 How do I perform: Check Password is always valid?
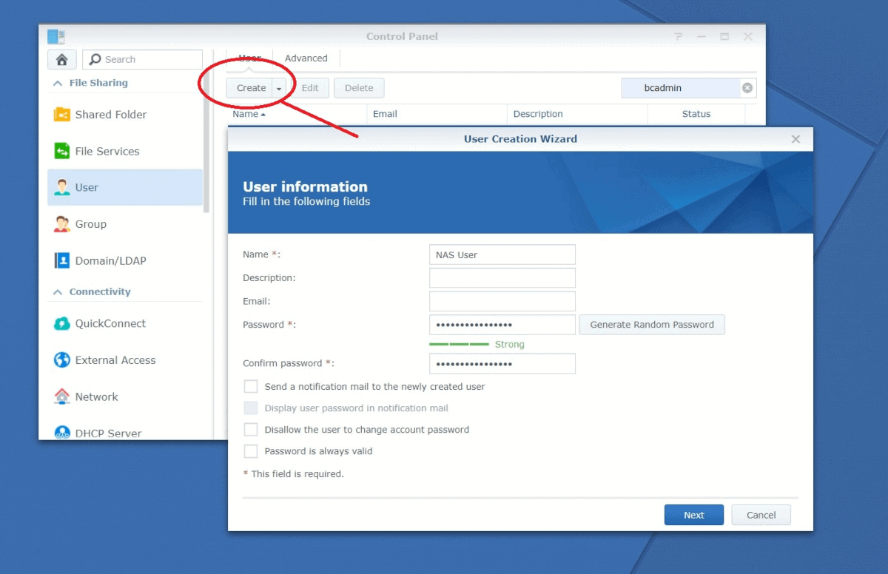point(251,450)
